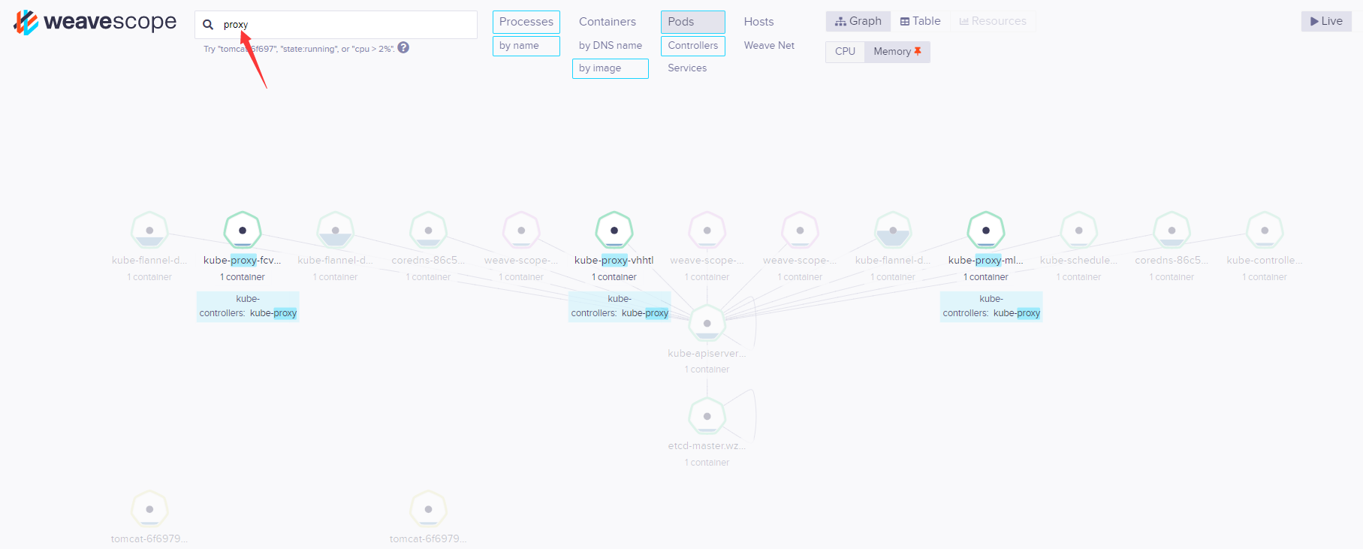
Task: Click the kube-proxy-ml... pod label
Action: pos(986,260)
